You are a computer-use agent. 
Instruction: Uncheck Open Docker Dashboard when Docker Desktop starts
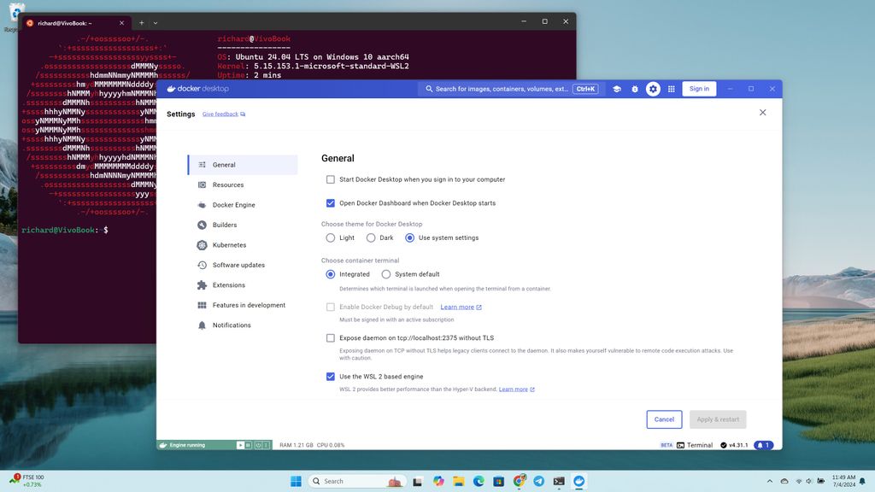[x=330, y=203]
